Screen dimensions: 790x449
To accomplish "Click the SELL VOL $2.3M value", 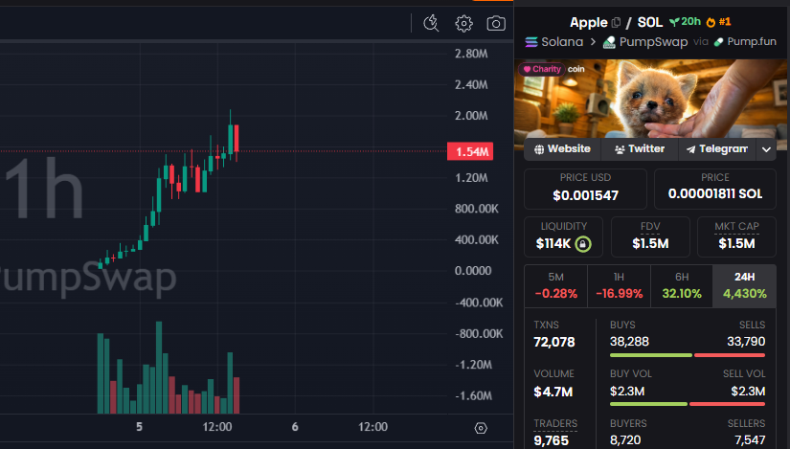I will click(x=748, y=391).
